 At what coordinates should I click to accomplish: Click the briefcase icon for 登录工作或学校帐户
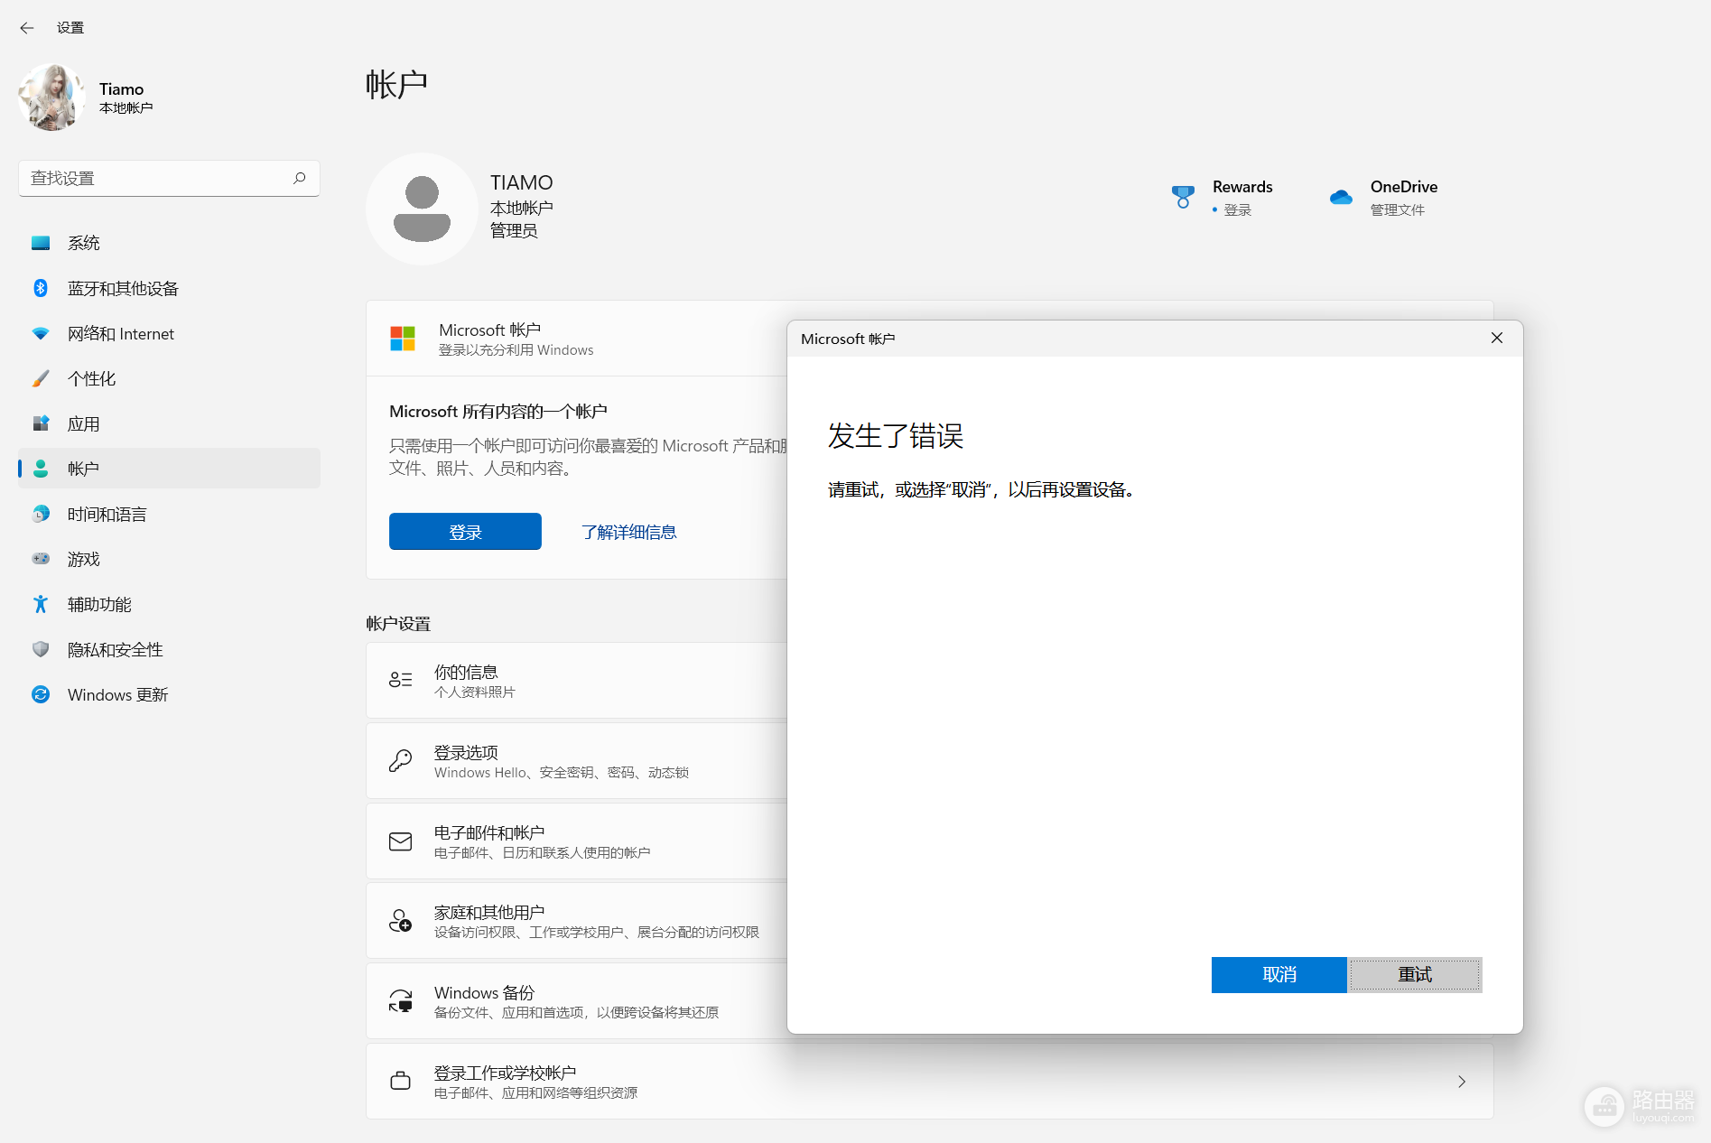point(400,1081)
